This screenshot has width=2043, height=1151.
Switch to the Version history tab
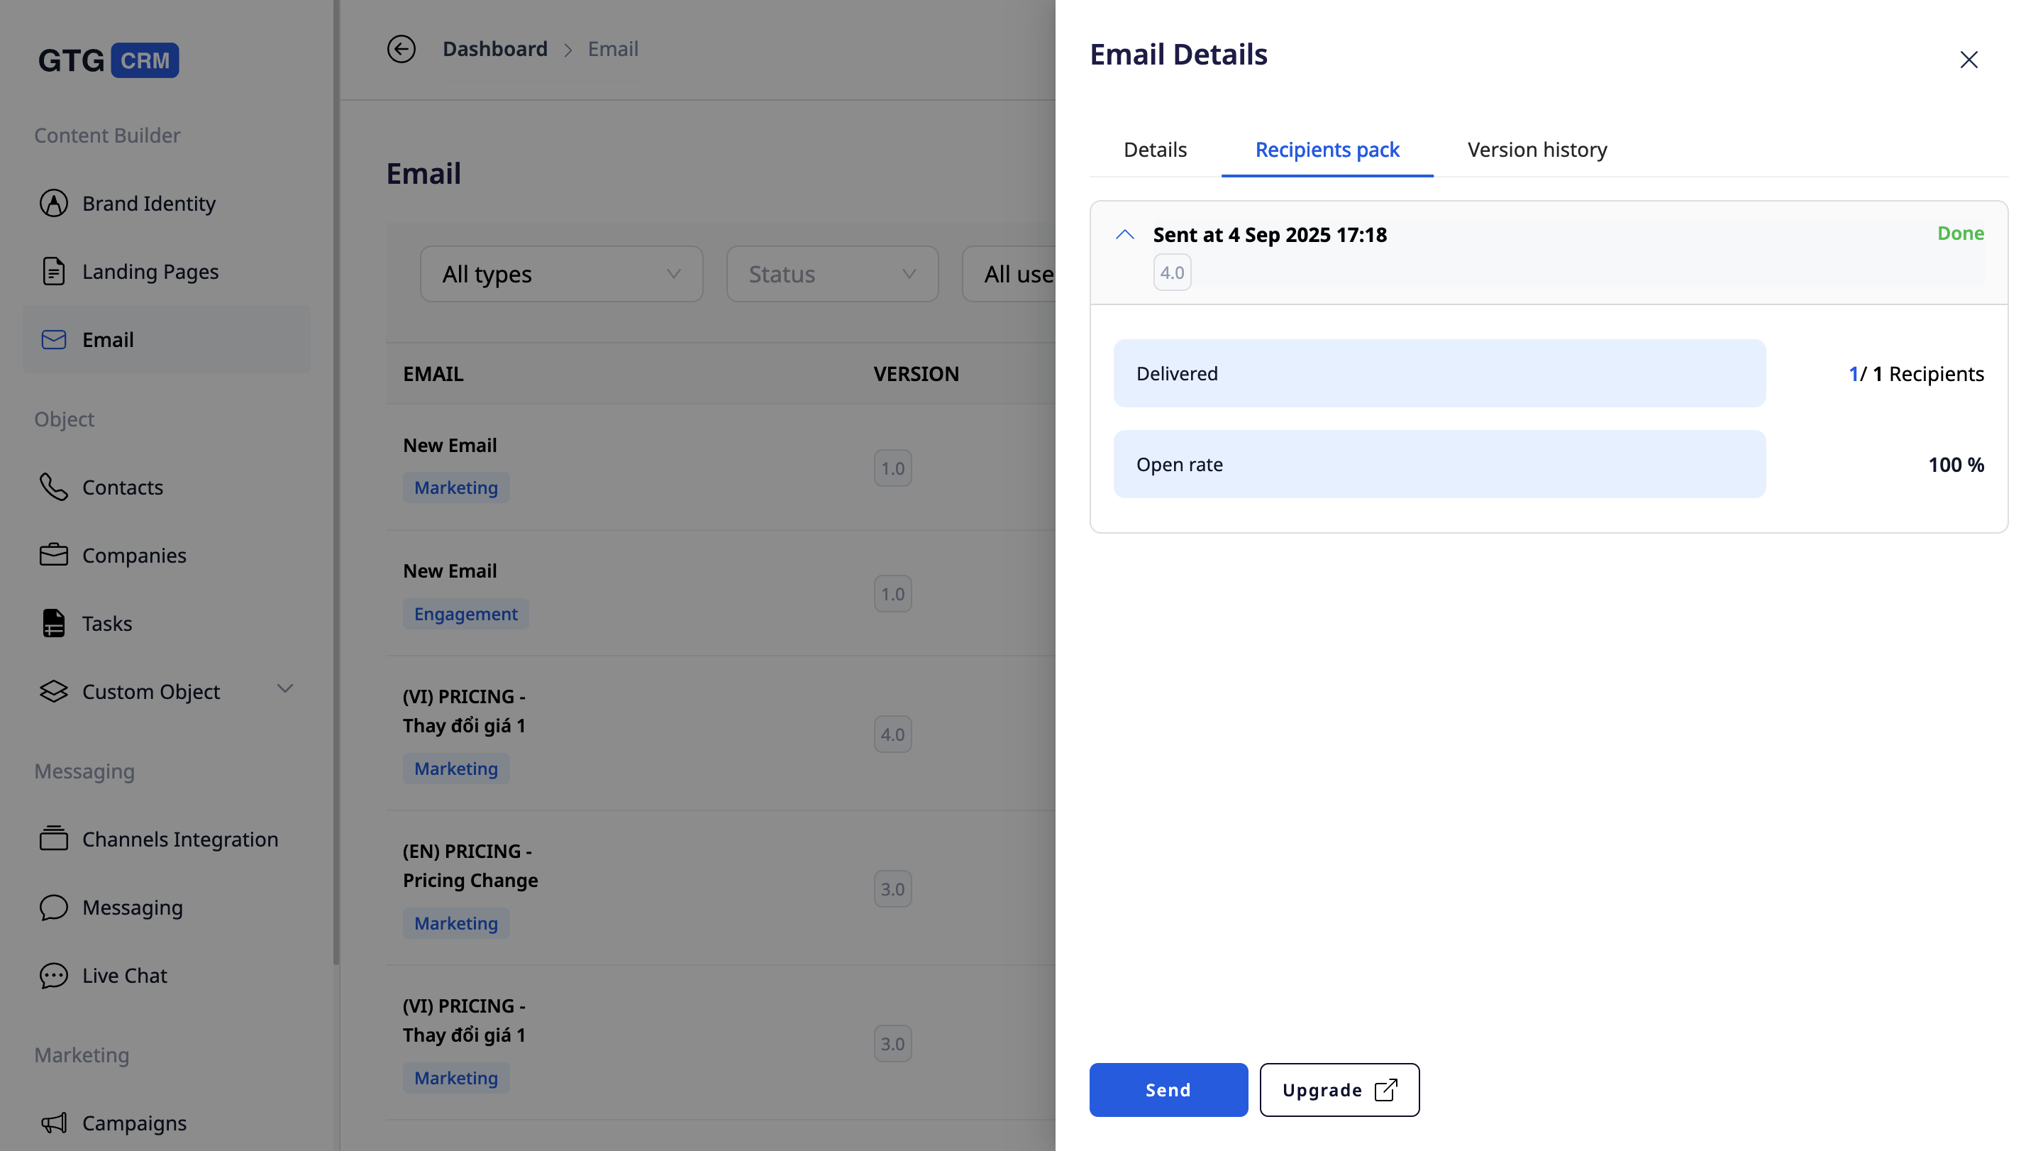[x=1537, y=150]
